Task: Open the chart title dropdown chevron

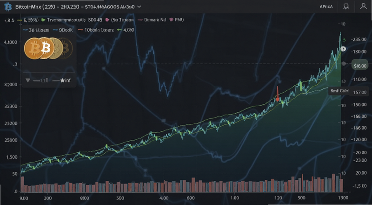Action: [x=139, y=7]
